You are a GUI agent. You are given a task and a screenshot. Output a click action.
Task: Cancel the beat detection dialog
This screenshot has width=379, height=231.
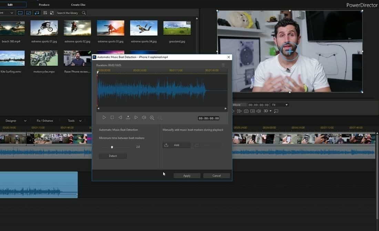click(x=217, y=176)
